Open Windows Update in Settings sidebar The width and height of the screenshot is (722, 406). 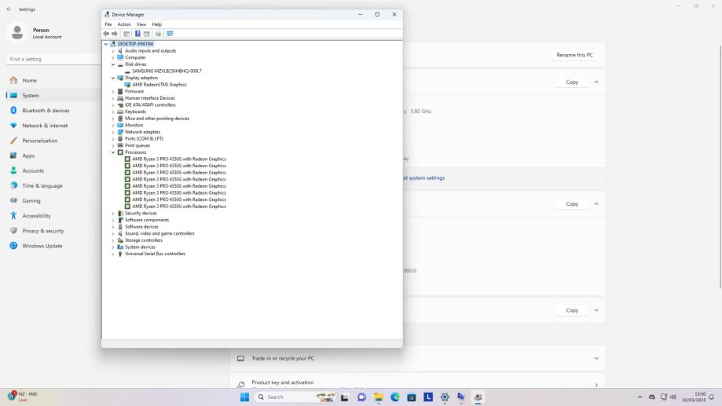(42, 246)
